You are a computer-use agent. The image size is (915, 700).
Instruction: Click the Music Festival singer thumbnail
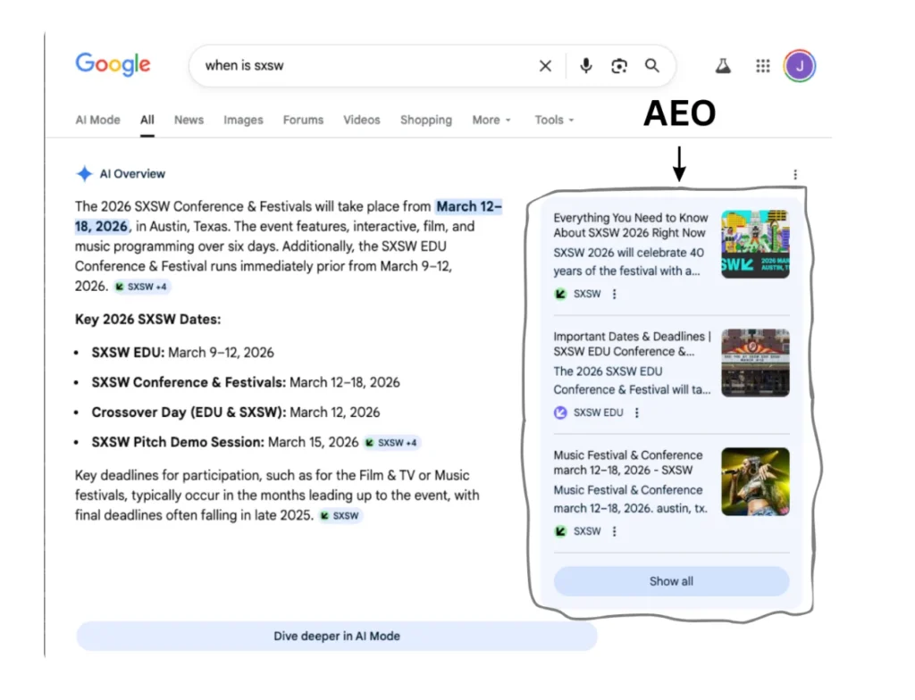755,481
